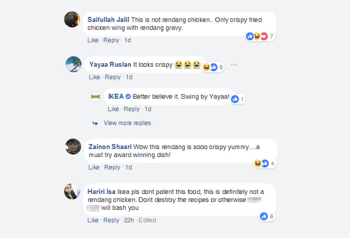Click the like count on IKEA's reply
The width and height of the screenshot is (350, 238).
237,99
